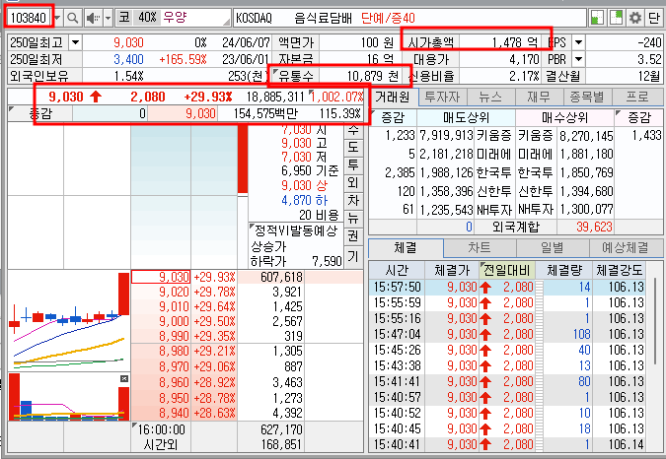Click the 차 vertical side button
Image resolution: width=666 pixels, height=459 pixels.
coord(353,201)
